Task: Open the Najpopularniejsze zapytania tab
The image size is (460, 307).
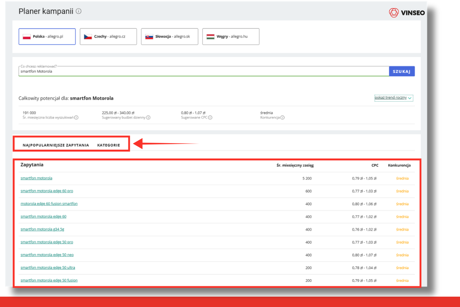Action: click(x=56, y=145)
